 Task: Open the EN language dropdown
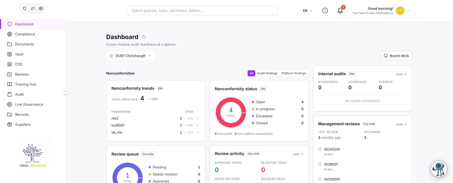308,11
